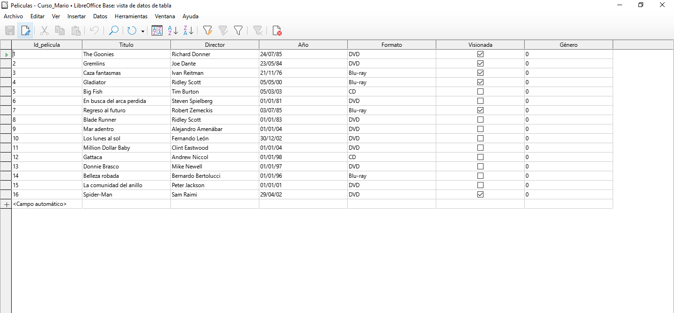Select the Visionada column header
The height and width of the screenshot is (313, 674).
pyautogui.click(x=480, y=45)
